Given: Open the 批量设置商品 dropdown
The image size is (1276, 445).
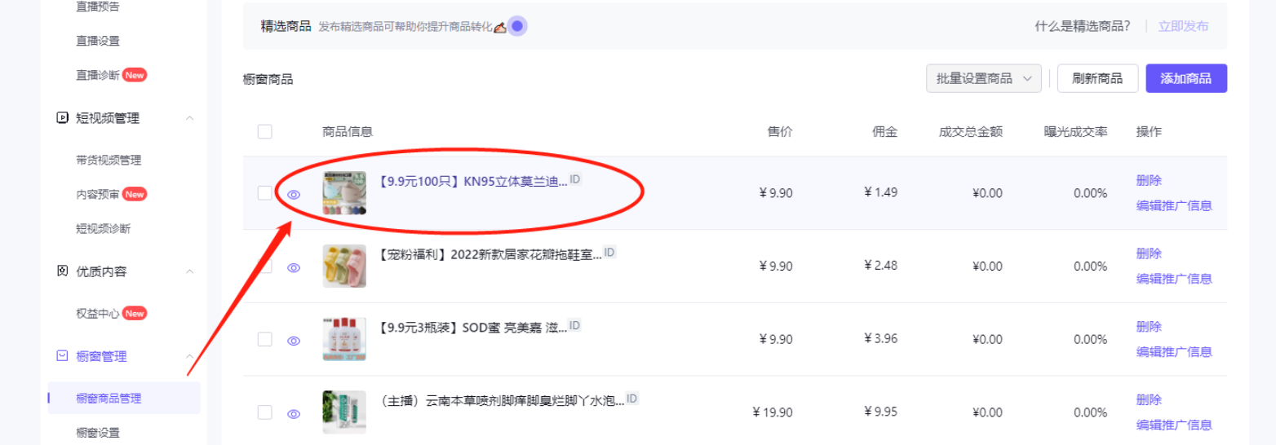Looking at the screenshot, I should [x=984, y=78].
